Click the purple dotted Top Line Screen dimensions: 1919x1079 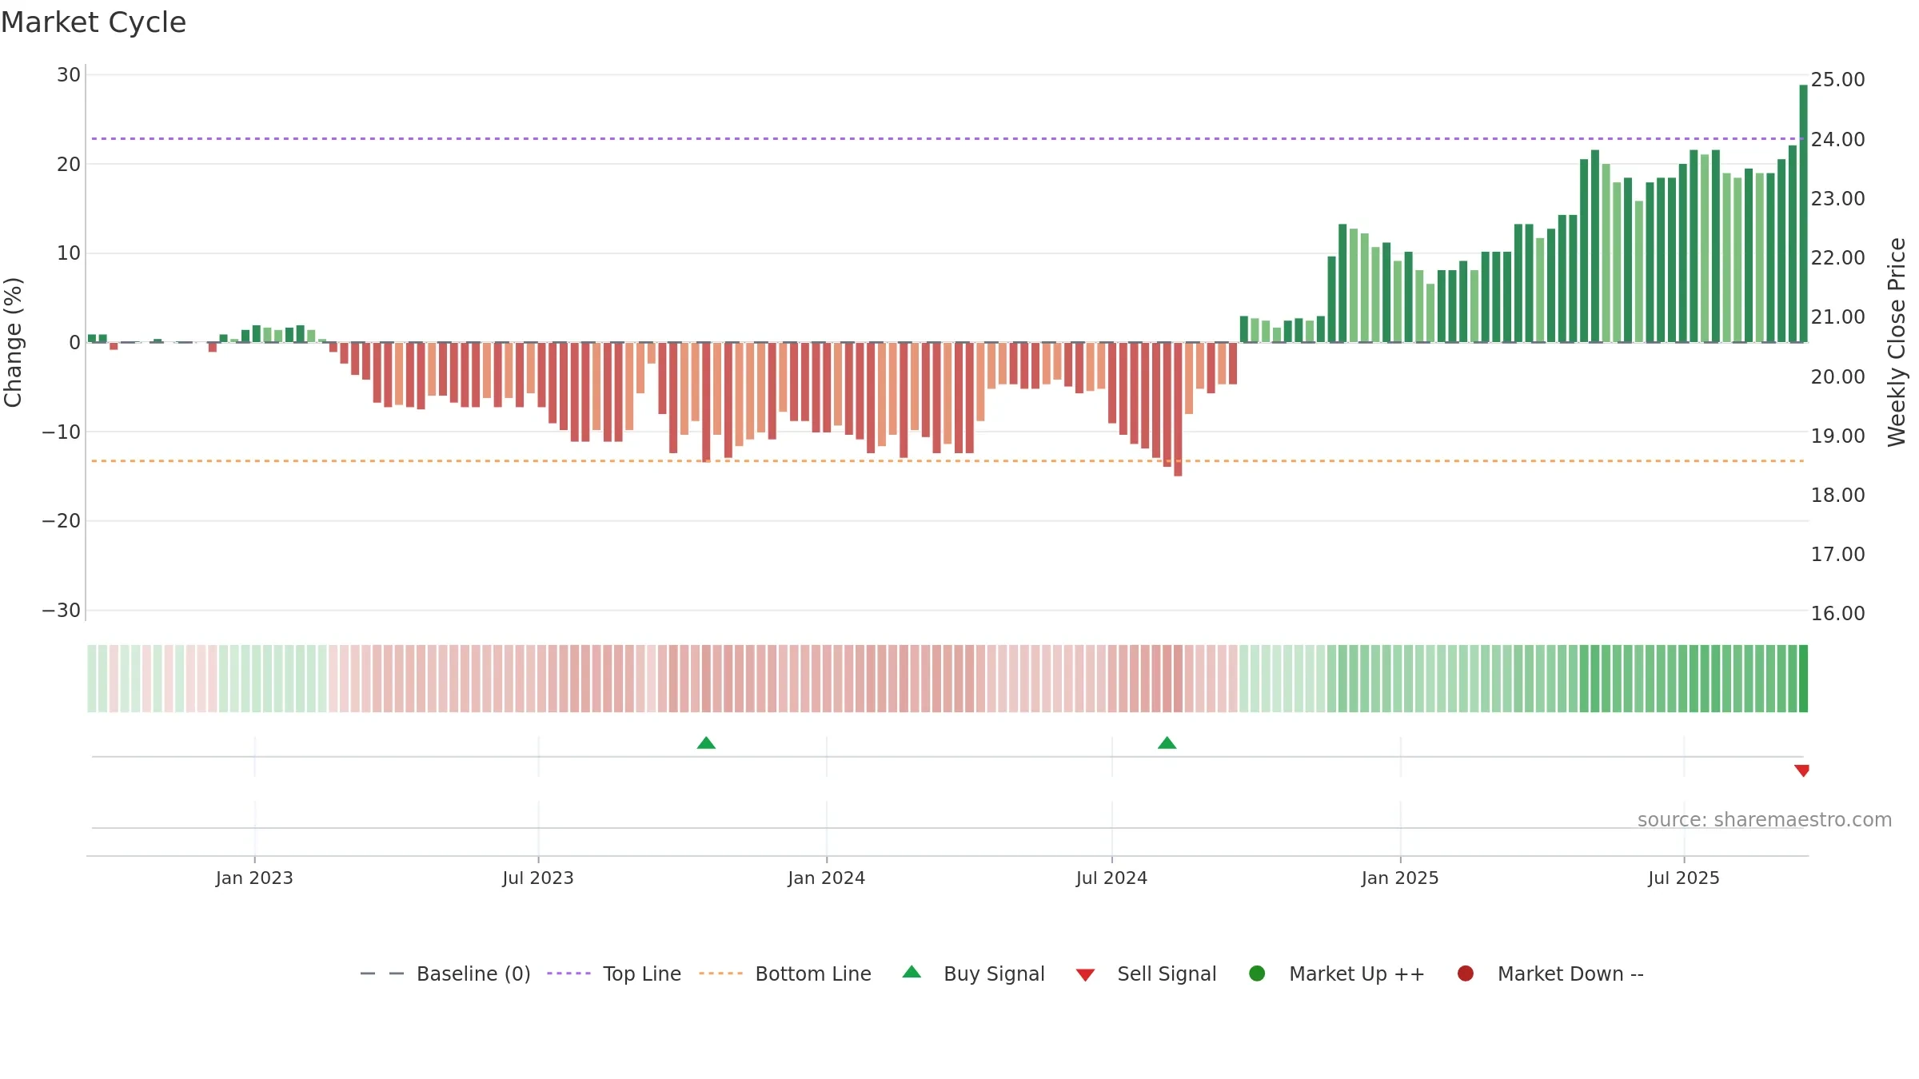point(948,138)
